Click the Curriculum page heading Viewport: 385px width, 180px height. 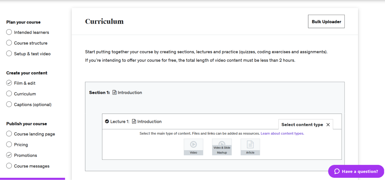104,21
